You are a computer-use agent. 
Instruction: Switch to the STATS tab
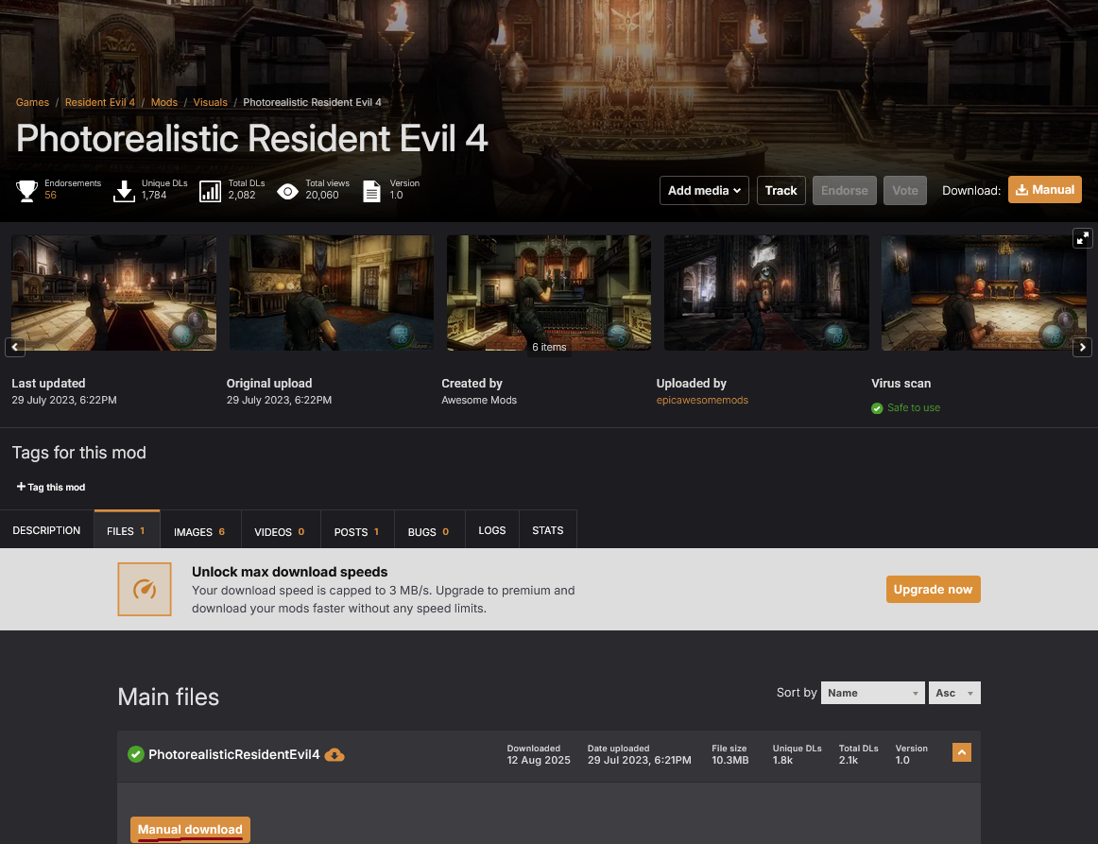(x=548, y=530)
